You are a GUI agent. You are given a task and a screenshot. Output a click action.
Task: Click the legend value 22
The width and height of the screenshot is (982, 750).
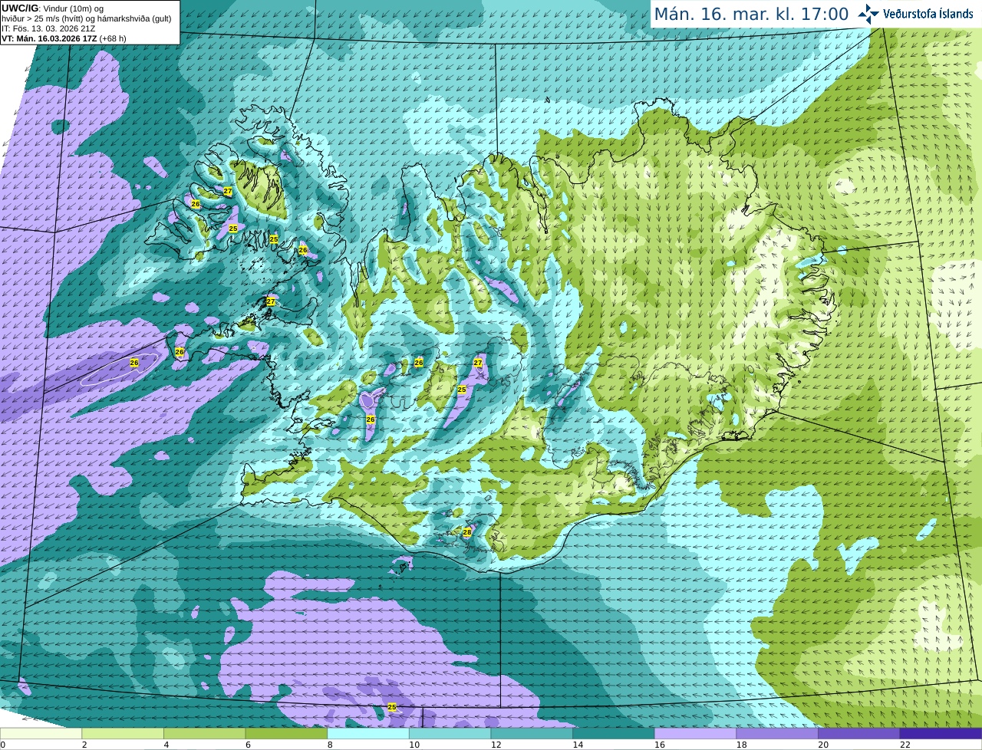[x=905, y=745]
